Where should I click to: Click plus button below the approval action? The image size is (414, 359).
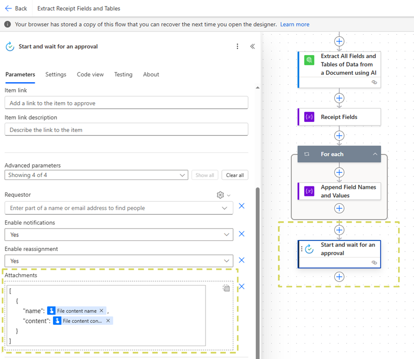(339, 277)
